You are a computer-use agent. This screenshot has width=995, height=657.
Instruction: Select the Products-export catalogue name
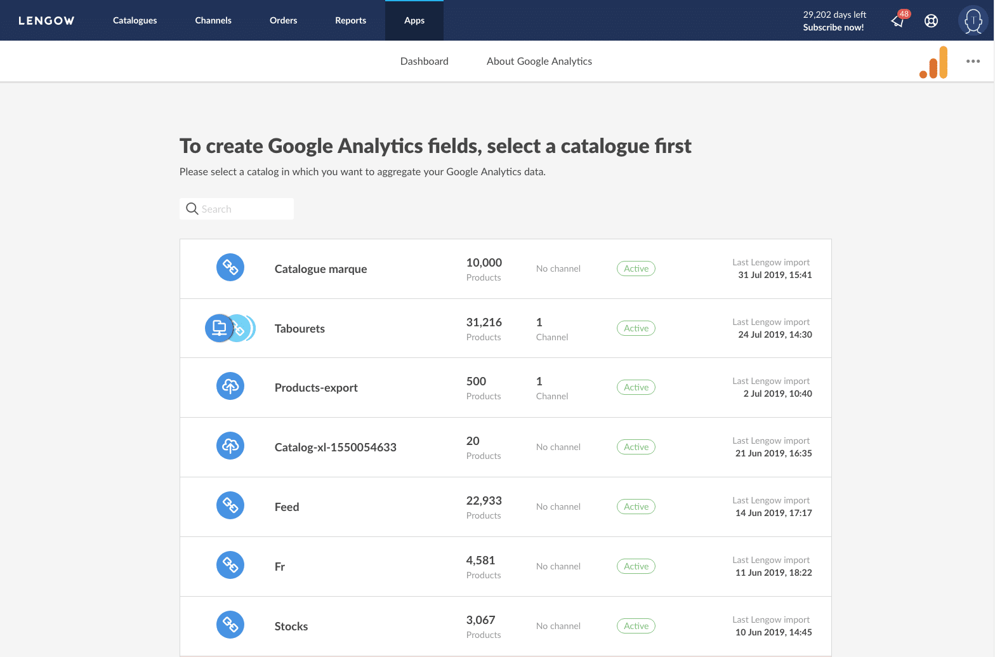[316, 388]
